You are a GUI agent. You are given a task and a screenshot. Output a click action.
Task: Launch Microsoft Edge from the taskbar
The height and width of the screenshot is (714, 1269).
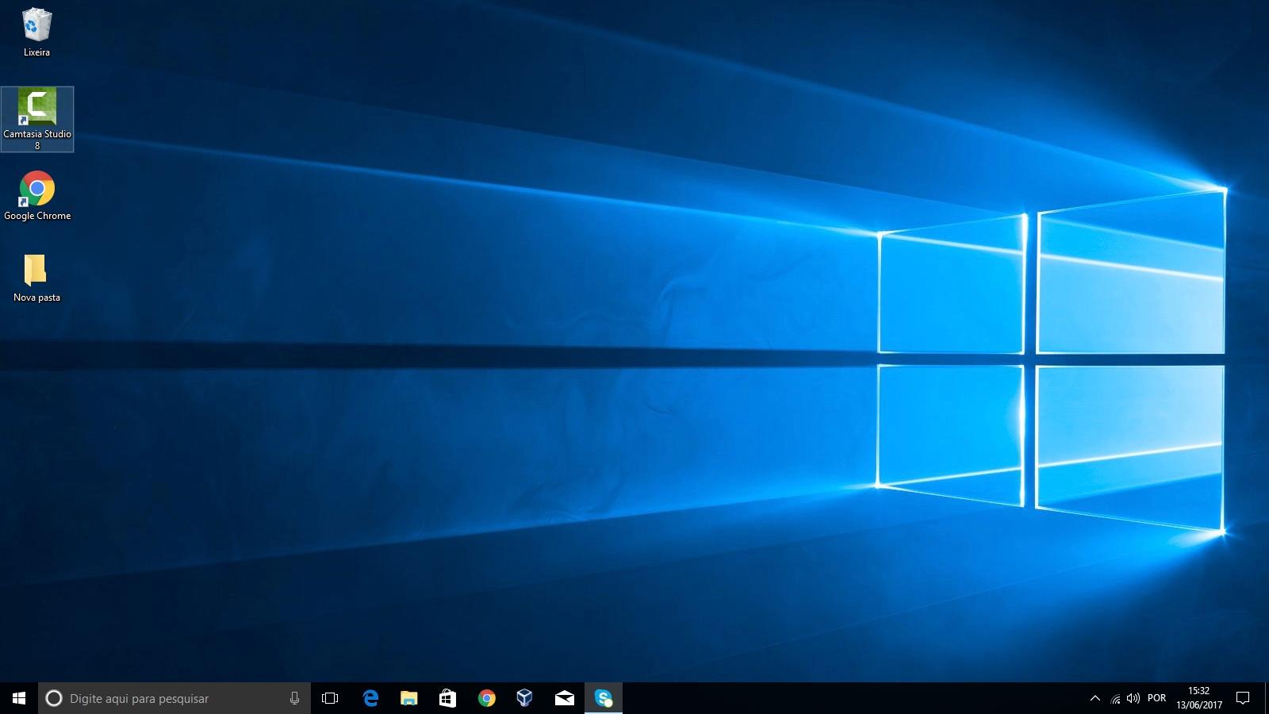click(370, 698)
